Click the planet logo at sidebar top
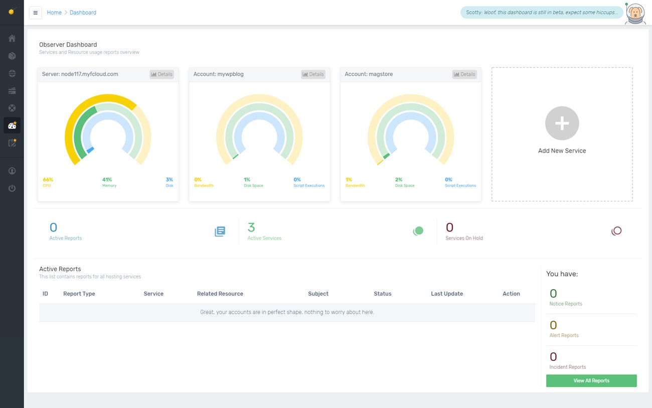Screen dimensions: 652x408 point(12,12)
